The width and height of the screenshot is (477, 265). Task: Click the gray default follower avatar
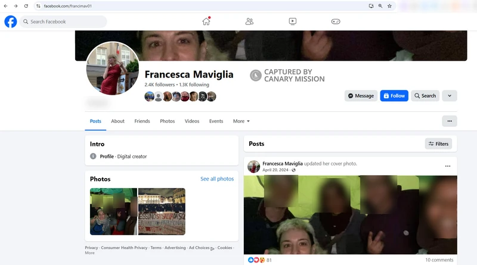coord(158,96)
